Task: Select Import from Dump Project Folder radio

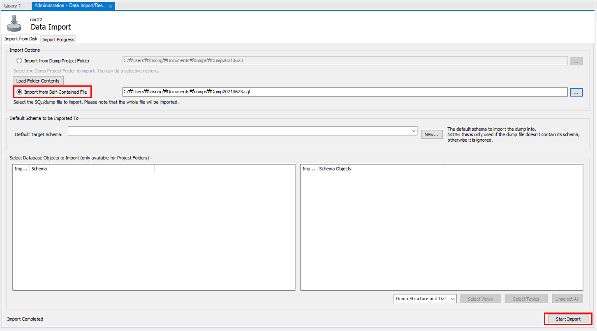Action: [19, 61]
